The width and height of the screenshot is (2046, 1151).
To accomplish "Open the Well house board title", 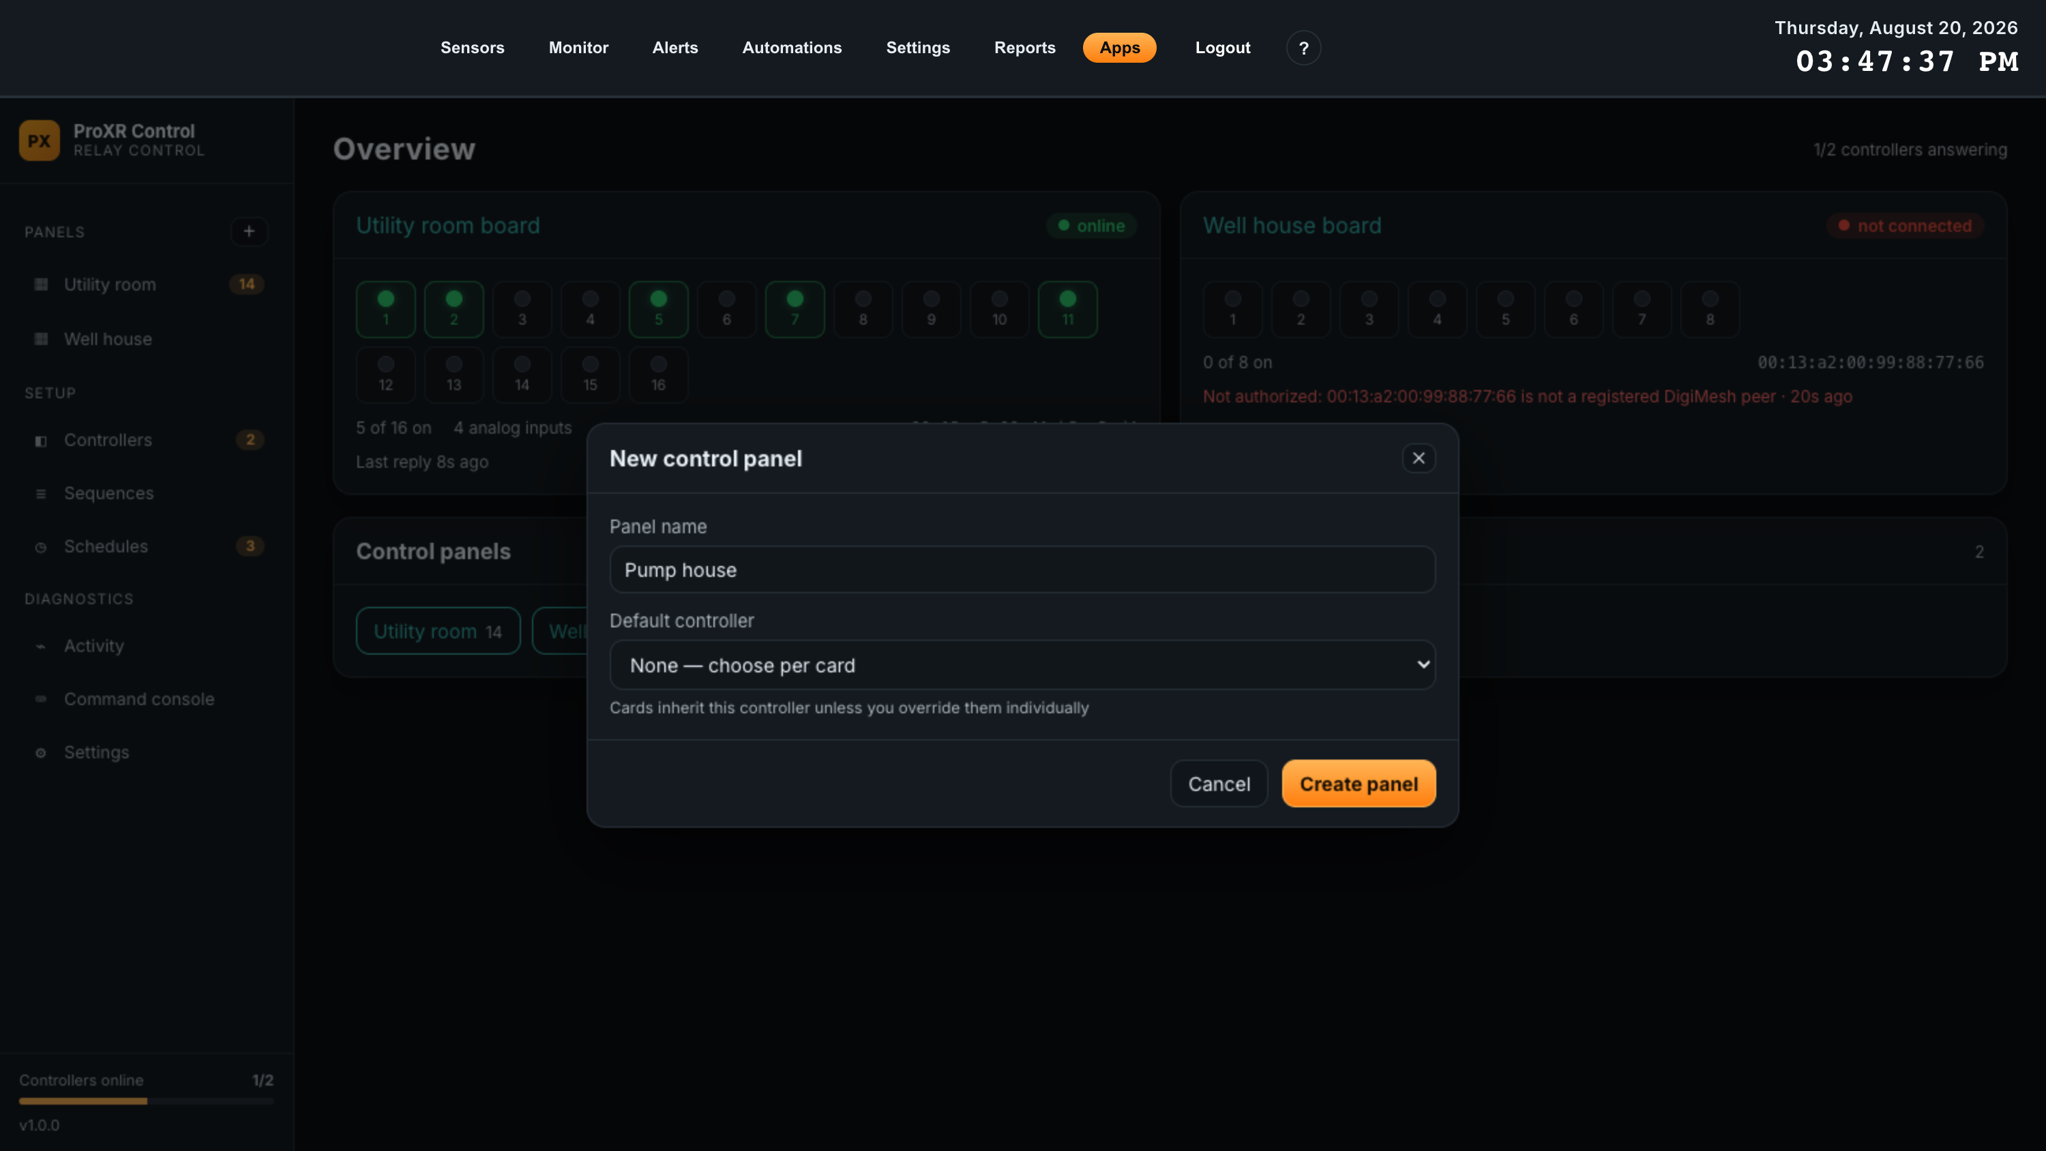I will [x=1292, y=226].
